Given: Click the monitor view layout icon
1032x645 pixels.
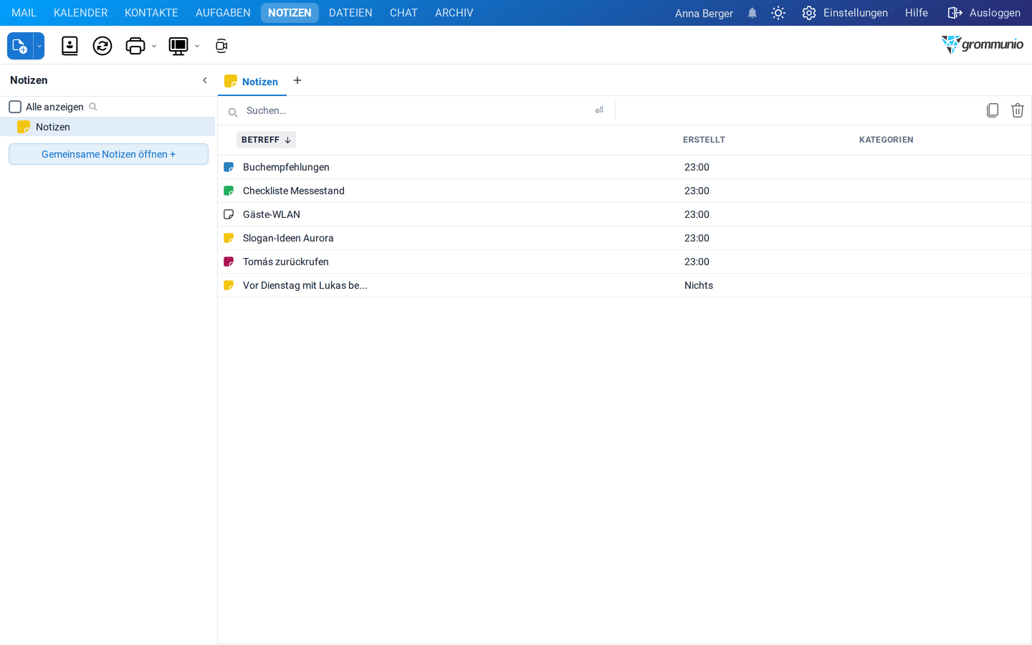Looking at the screenshot, I should click(x=178, y=46).
